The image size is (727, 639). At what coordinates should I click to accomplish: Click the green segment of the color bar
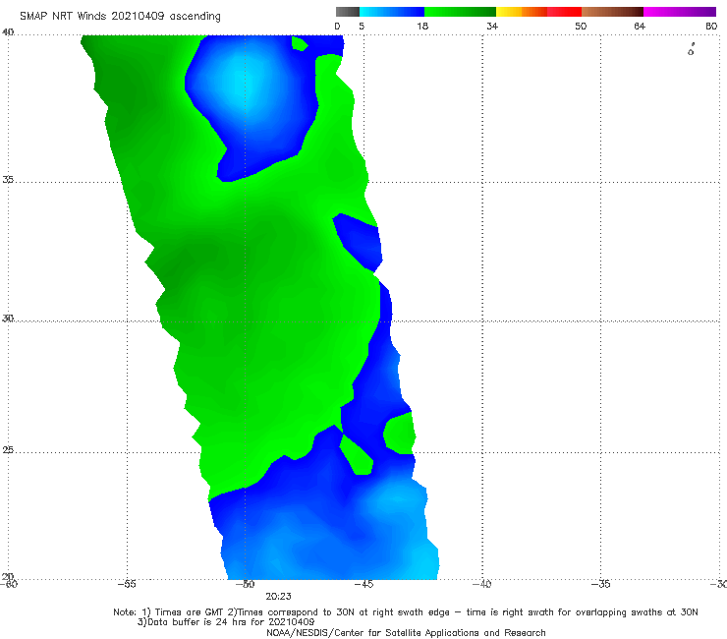460,12
